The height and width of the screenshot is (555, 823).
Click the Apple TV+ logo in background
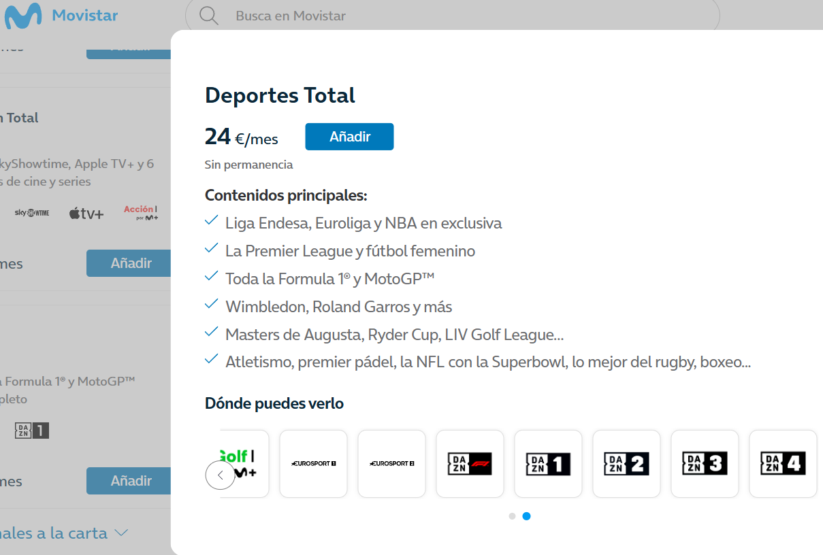point(86,214)
